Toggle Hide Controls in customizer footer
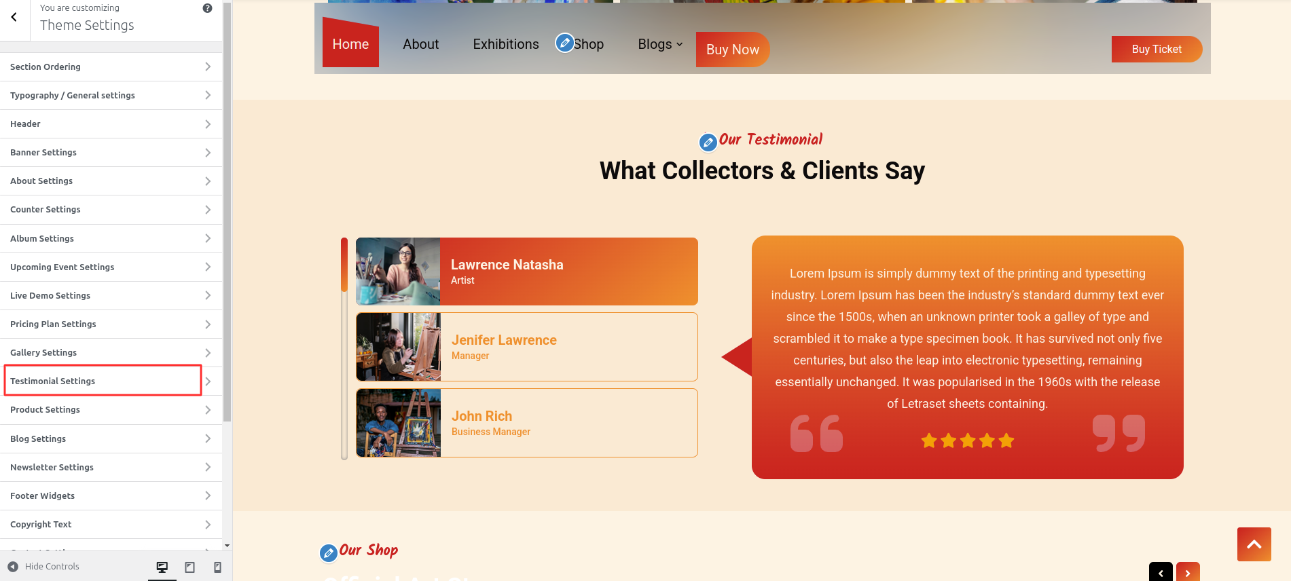 pyautogui.click(x=44, y=567)
